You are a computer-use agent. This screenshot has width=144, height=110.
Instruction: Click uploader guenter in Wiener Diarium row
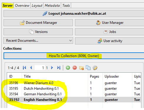[x=111, y=83]
